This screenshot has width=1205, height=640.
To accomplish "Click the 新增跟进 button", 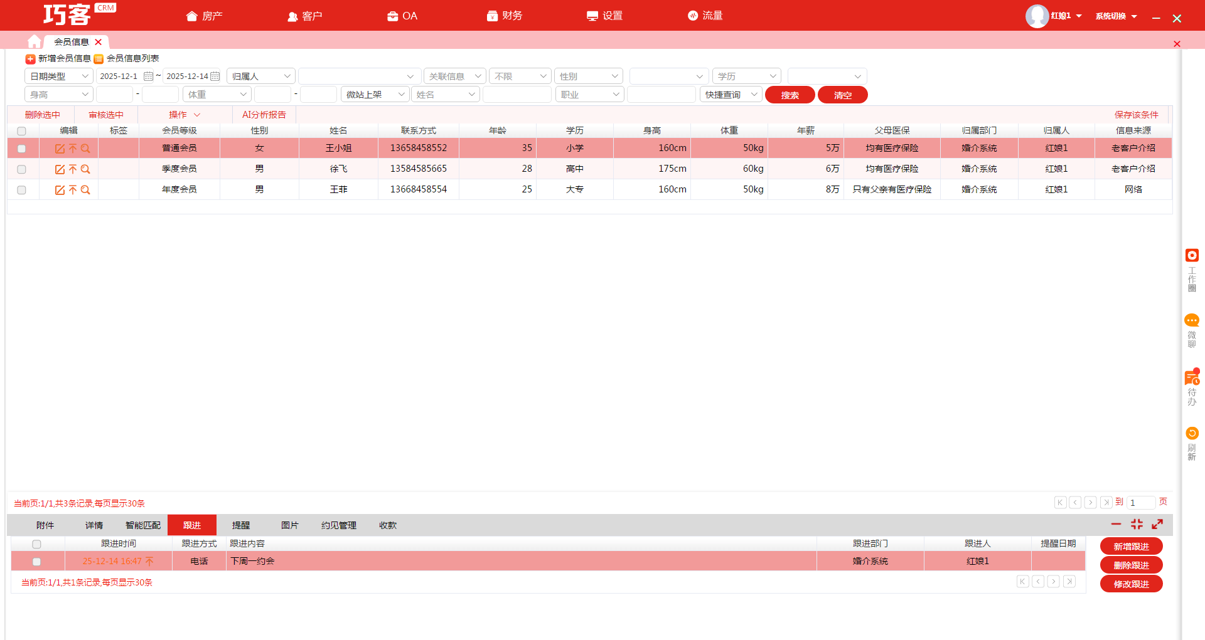I will 1131,547.
